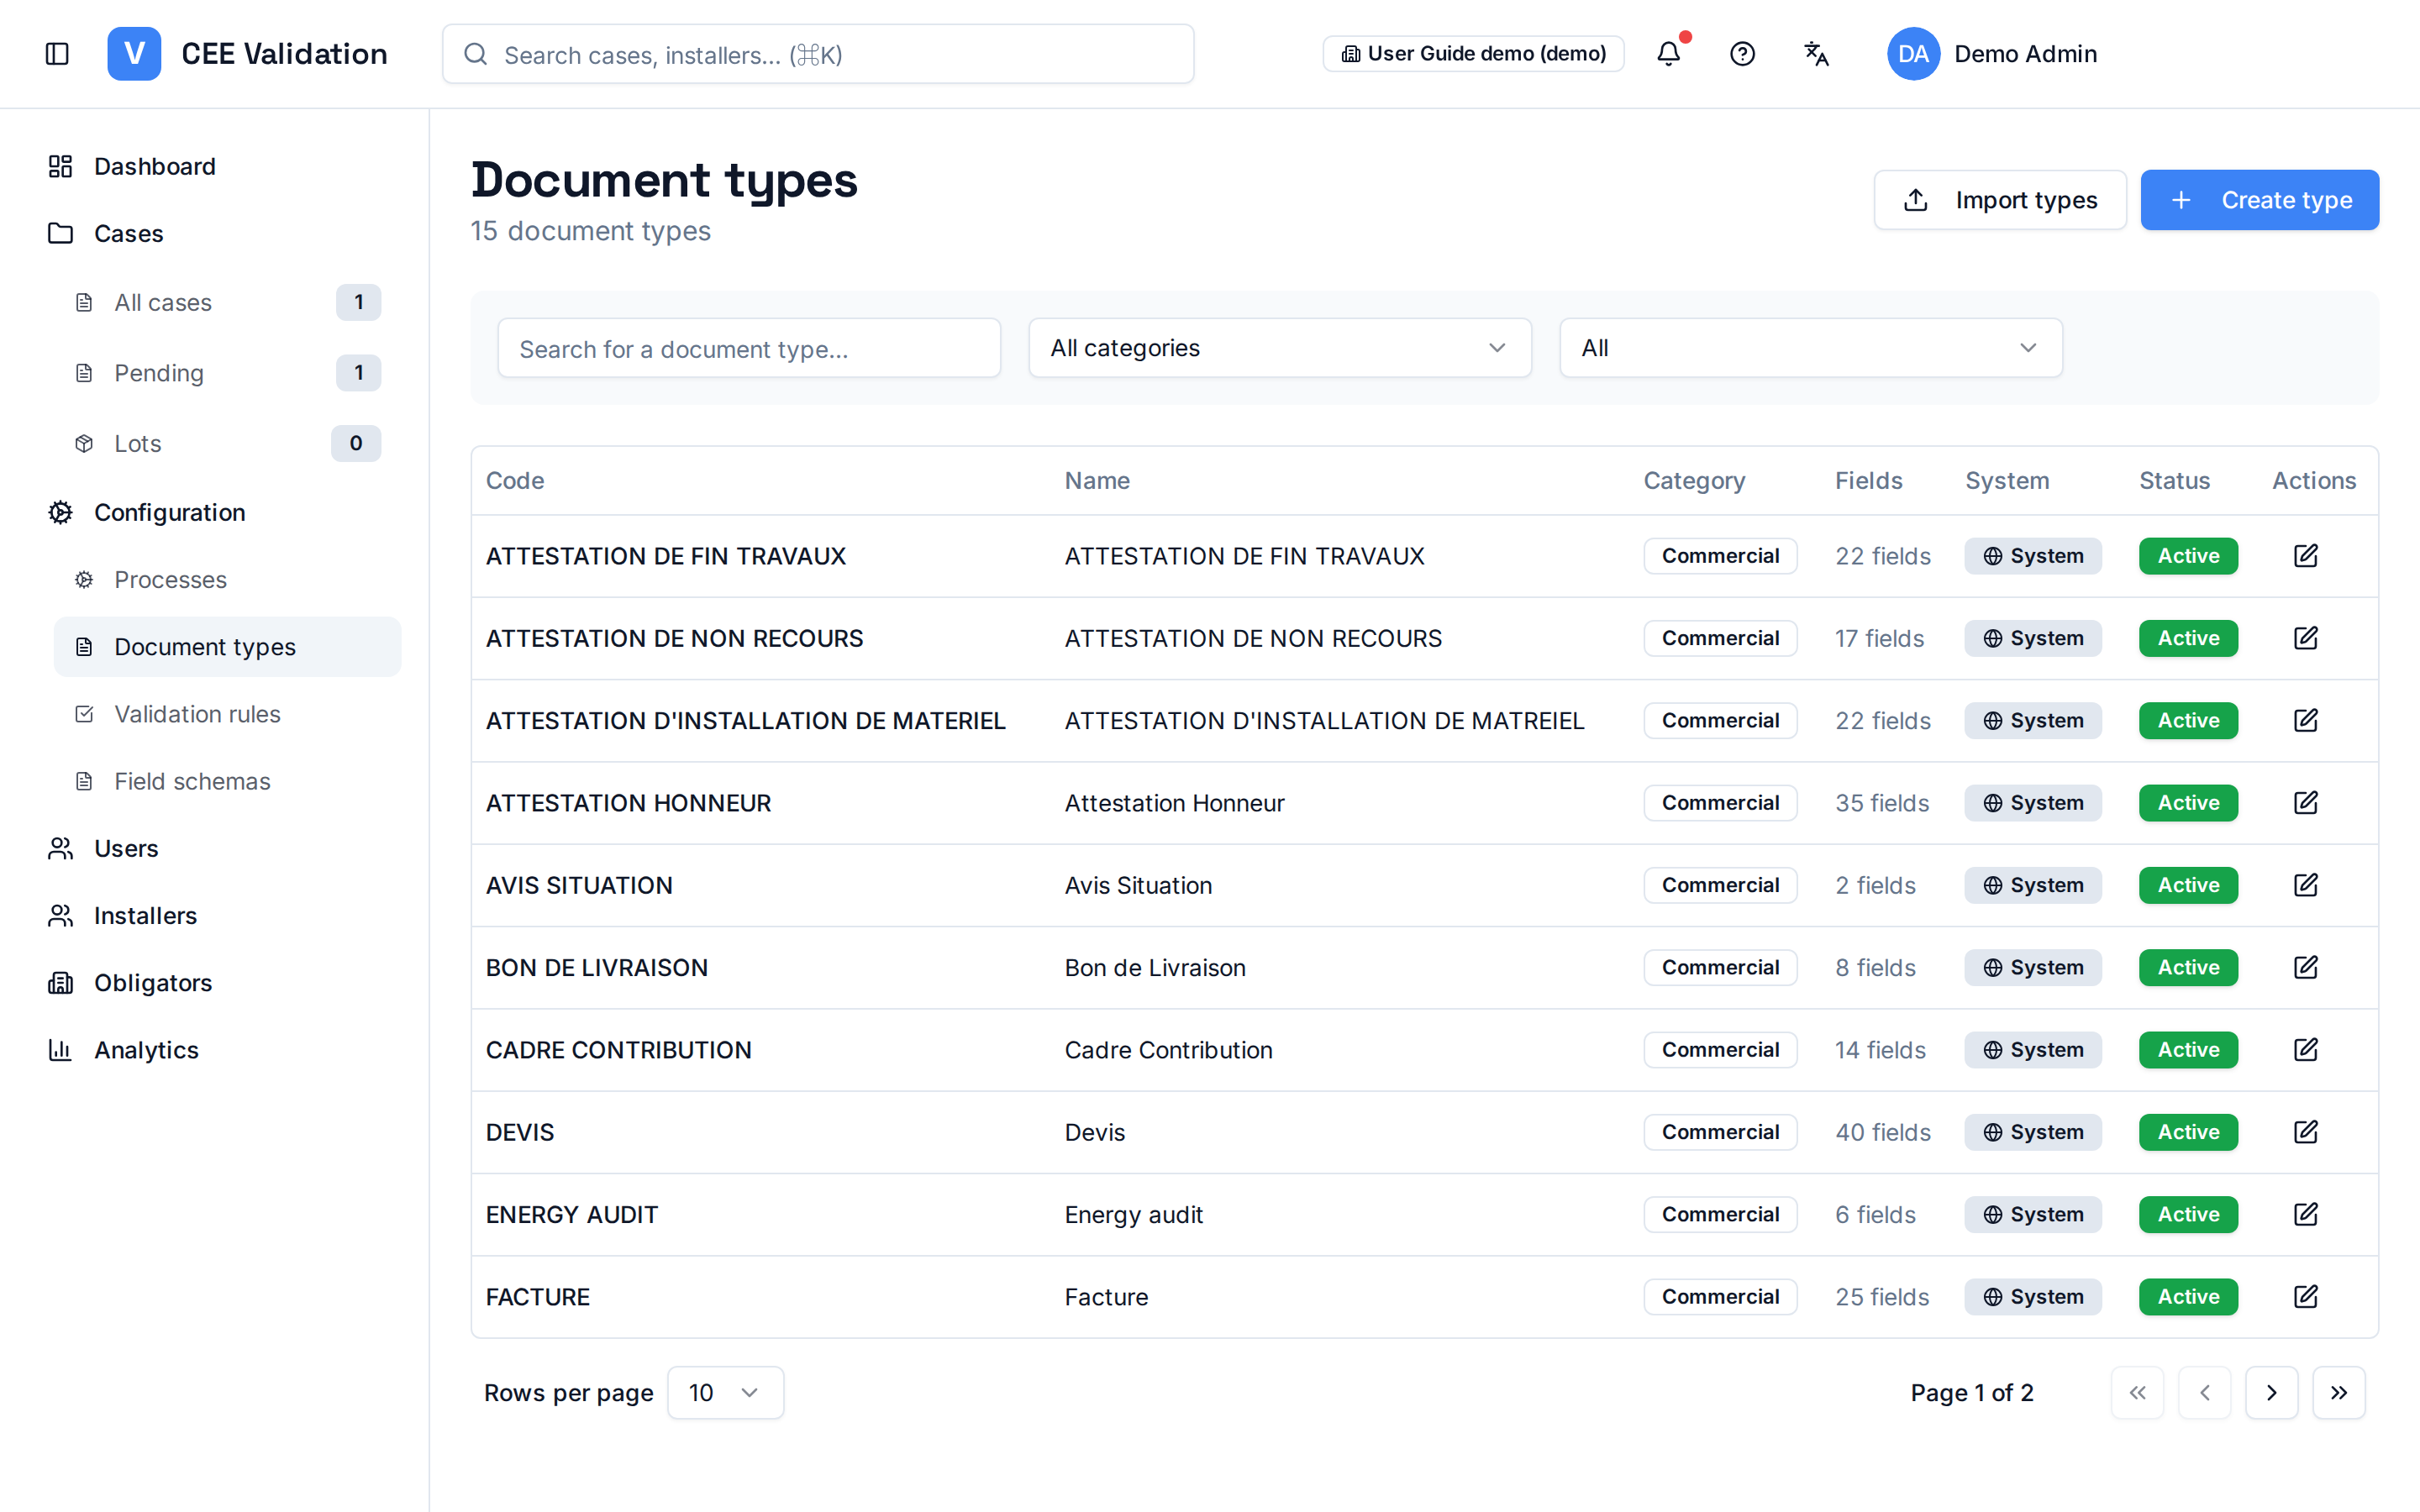Open Dashboard in the sidebar
The image size is (2420, 1512).
[x=155, y=166]
